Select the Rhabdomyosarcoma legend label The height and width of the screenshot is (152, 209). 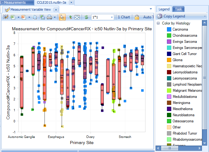tap(187, 139)
